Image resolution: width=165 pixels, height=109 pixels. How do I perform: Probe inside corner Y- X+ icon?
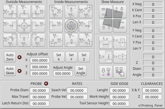coord(86,40)
